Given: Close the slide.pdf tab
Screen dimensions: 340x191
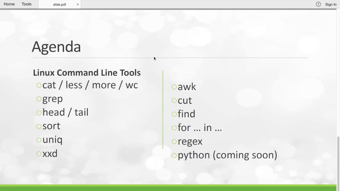Looking at the screenshot, I should [x=78, y=5].
